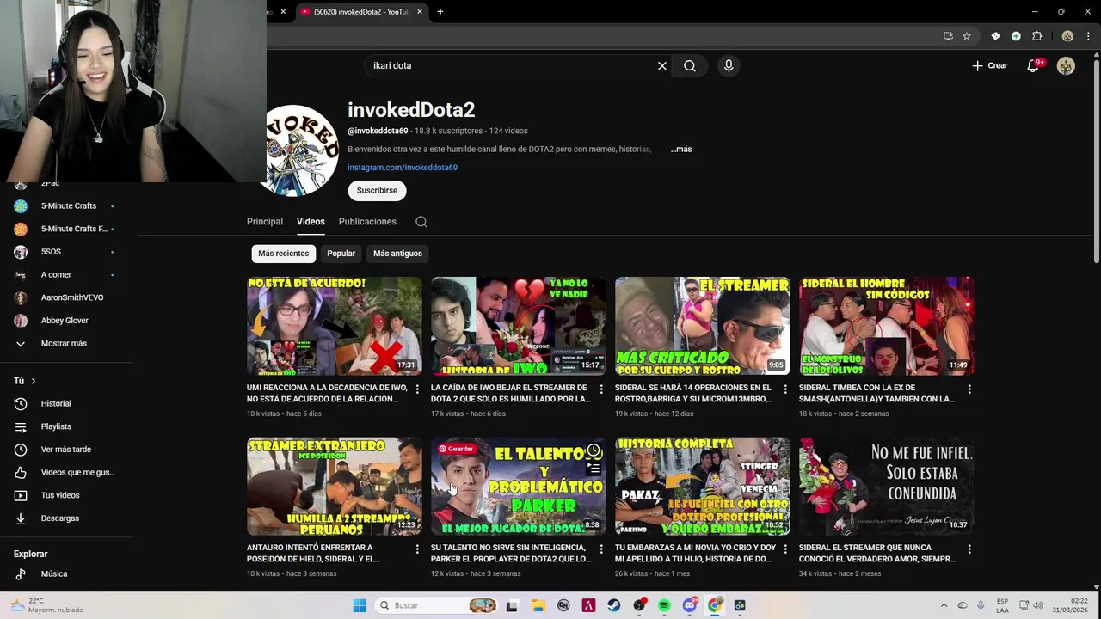The image size is (1101, 619).
Task: Expand subscriptions list with Mostrar más
Action: 64,344
